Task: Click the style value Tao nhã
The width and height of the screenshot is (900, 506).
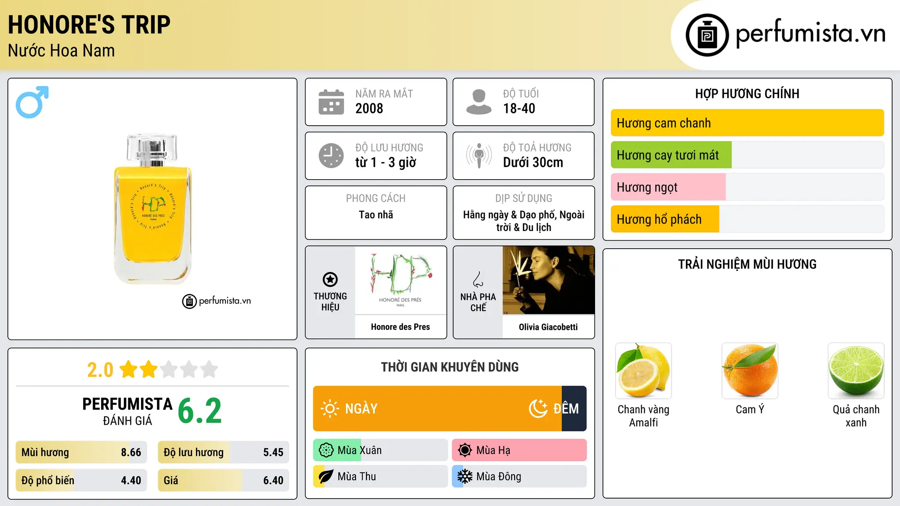Action: tap(376, 215)
